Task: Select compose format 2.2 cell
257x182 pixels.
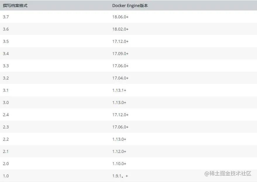Action: click(6, 139)
